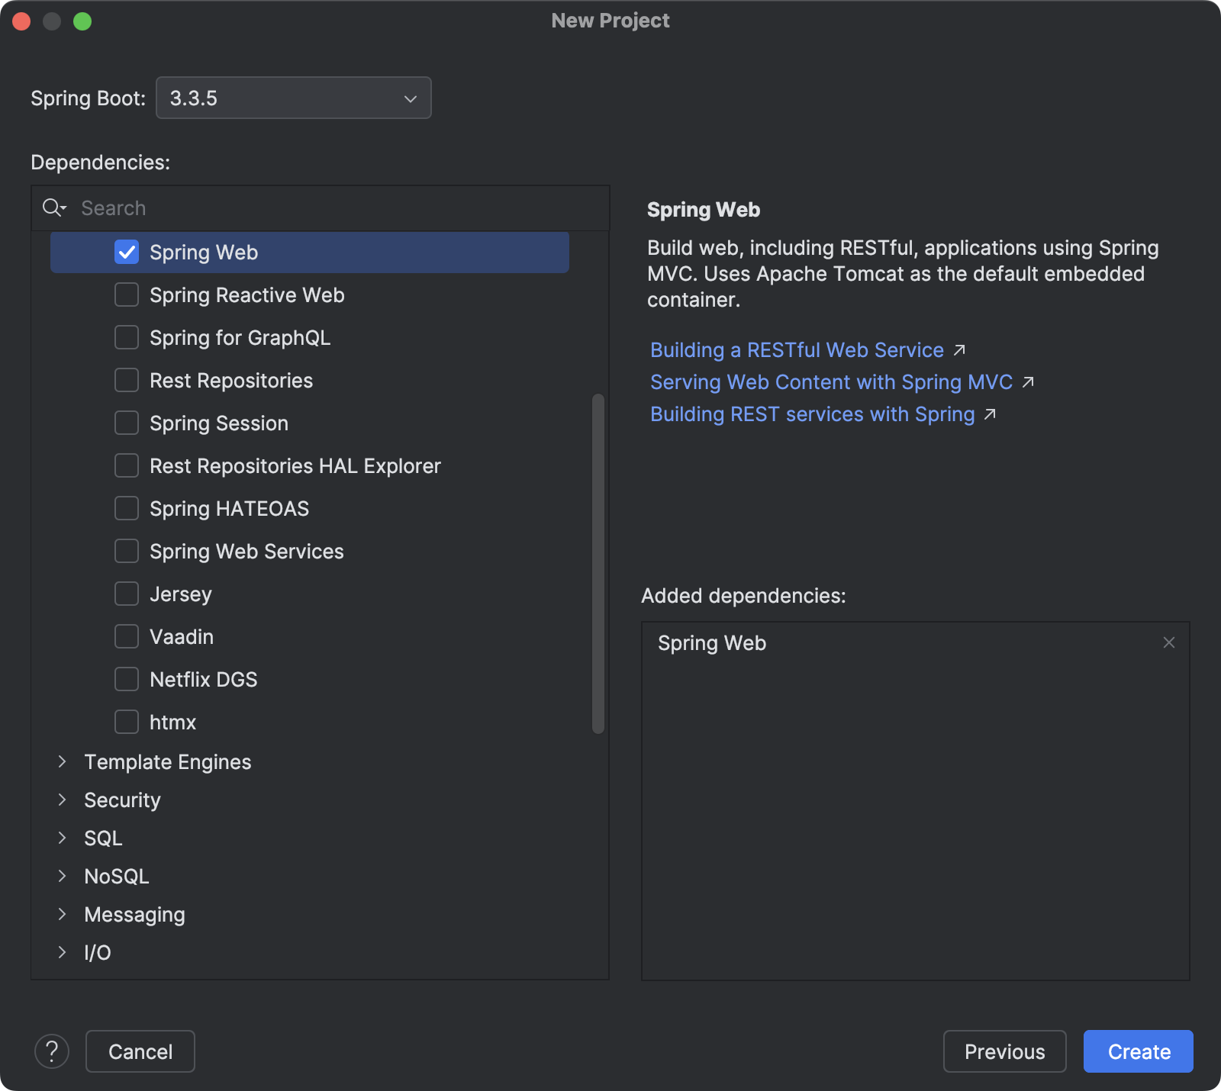Open 'Serving Web Content with Spring MVC'

point(830,381)
